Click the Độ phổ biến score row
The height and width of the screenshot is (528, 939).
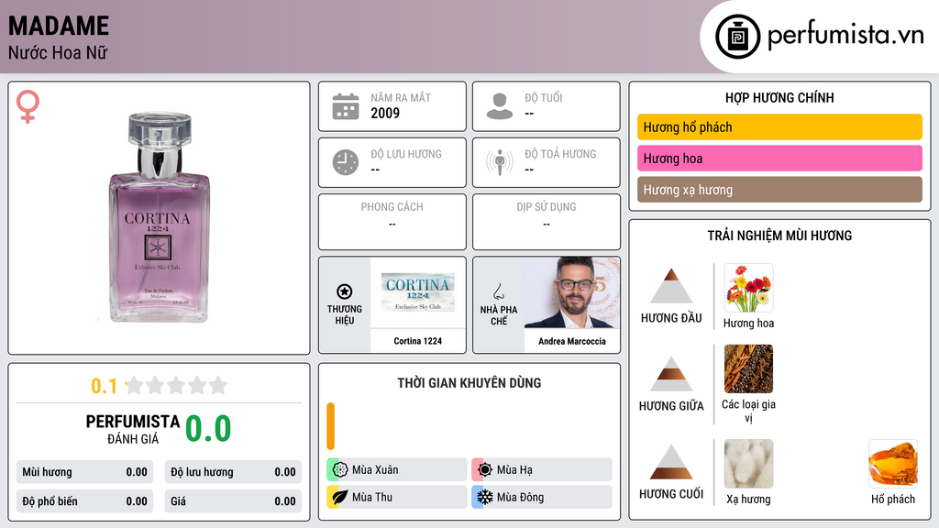point(84,501)
